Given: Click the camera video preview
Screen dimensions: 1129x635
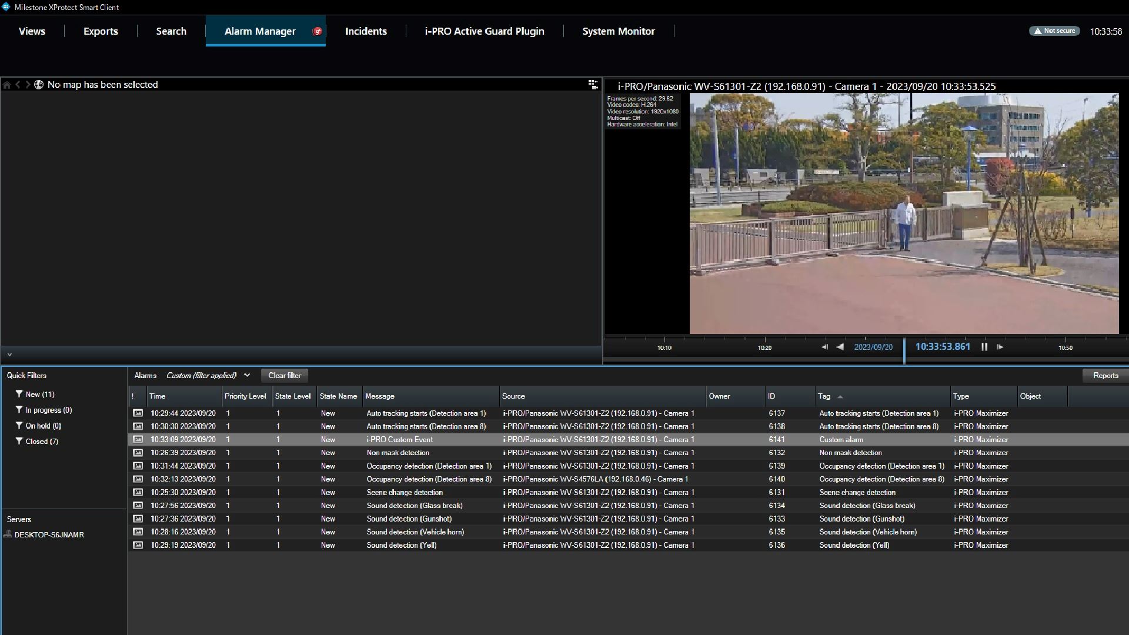Looking at the screenshot, I should coord(904,213).
